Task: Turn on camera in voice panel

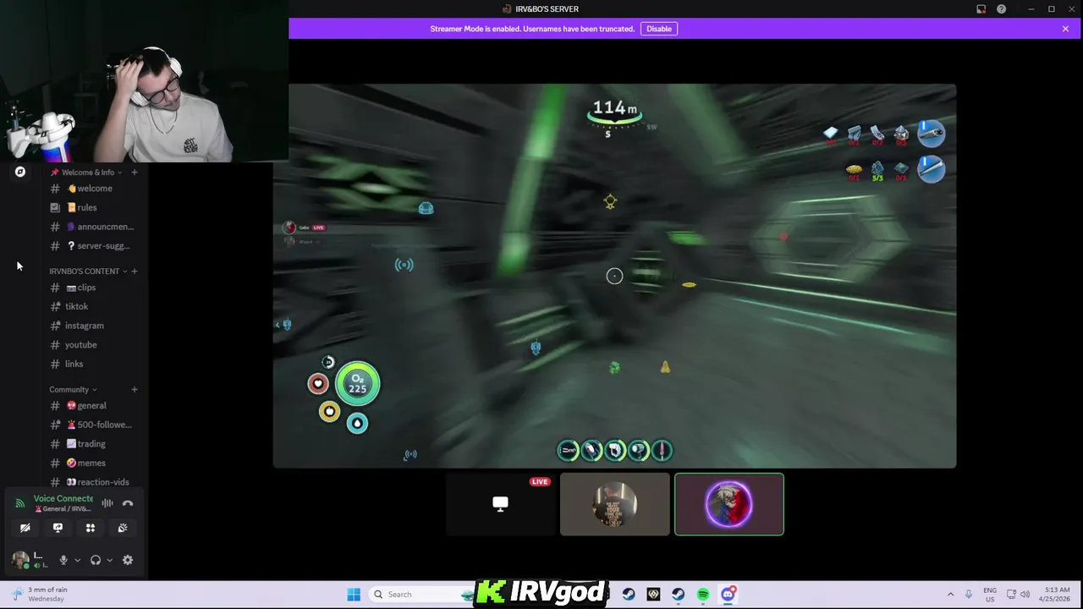Action: [x=25, y=528]
